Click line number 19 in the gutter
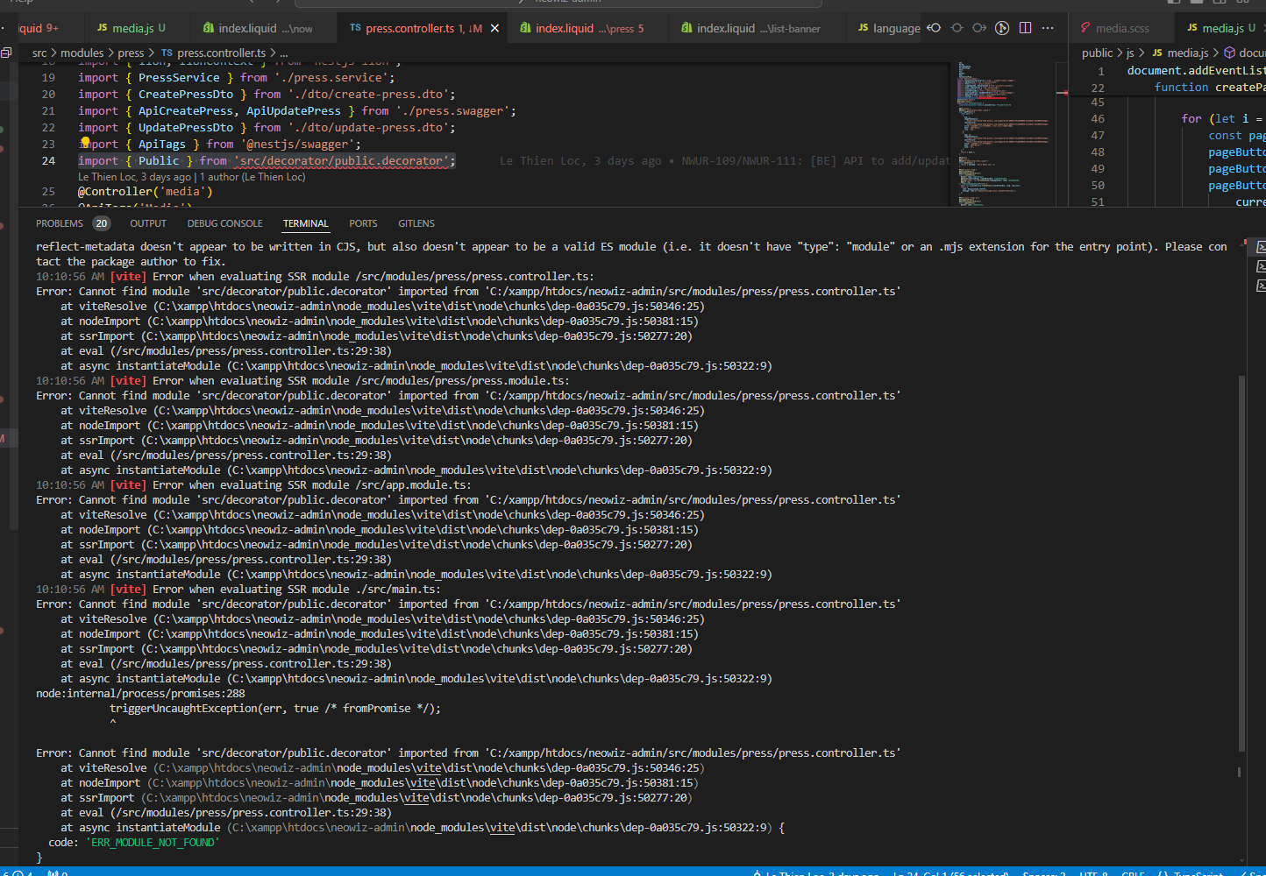Screen dimensions: 1266x876 (x=48, y=78)
